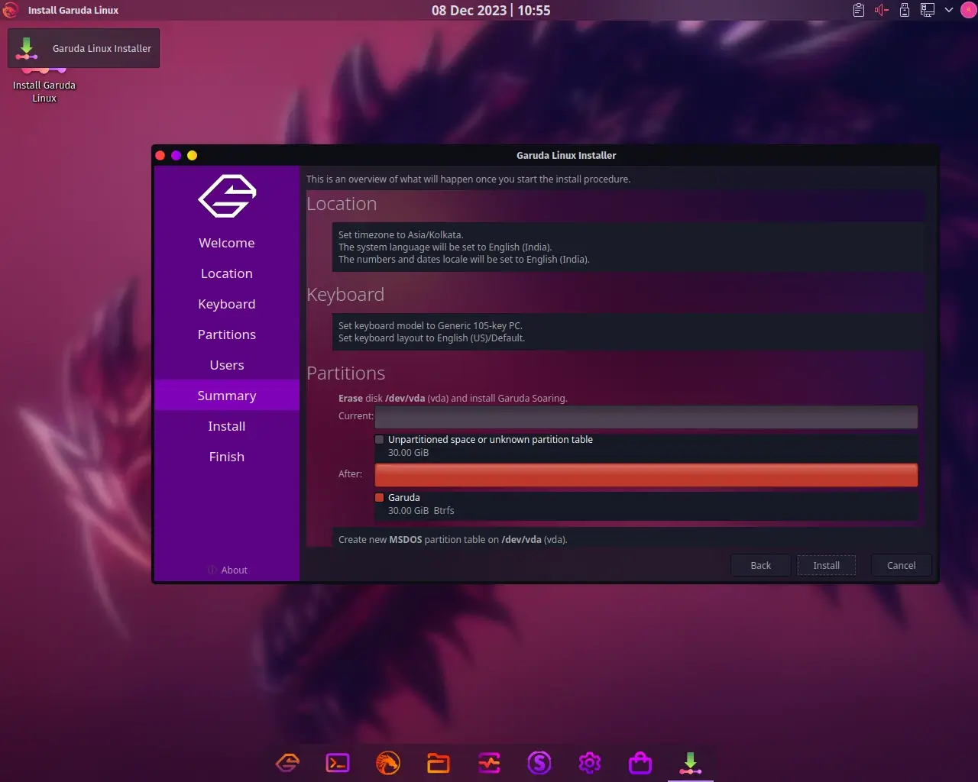Open the system monitor icon in dock
The width and height of the screenshot is (978, 782).
click(x=489, y=762)
